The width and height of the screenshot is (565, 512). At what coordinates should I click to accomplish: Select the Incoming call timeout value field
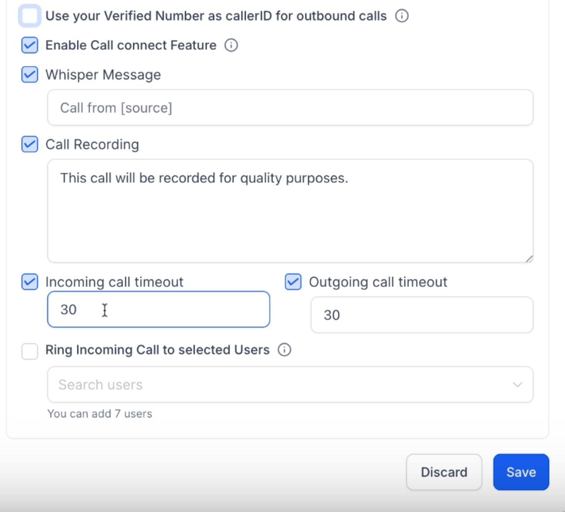[159, 310]
